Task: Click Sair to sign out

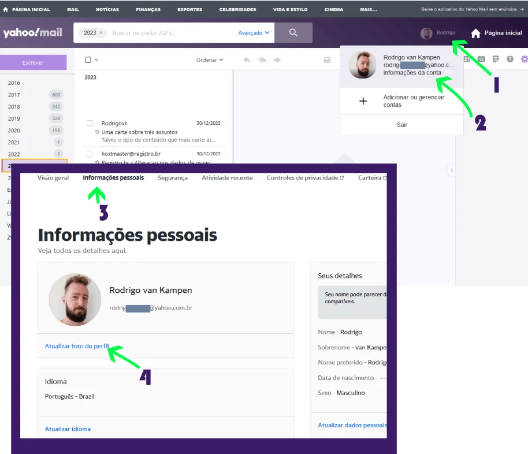Action: pyautogui.click(x=401, y=125)
